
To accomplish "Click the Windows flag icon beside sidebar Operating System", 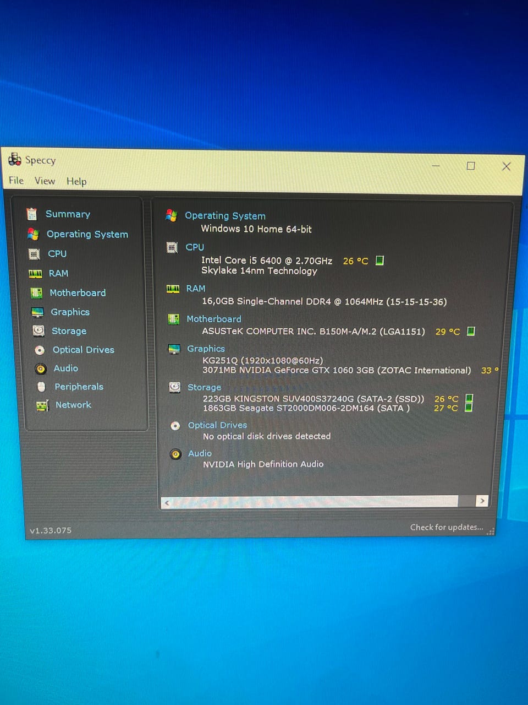I will pos(33,234).
